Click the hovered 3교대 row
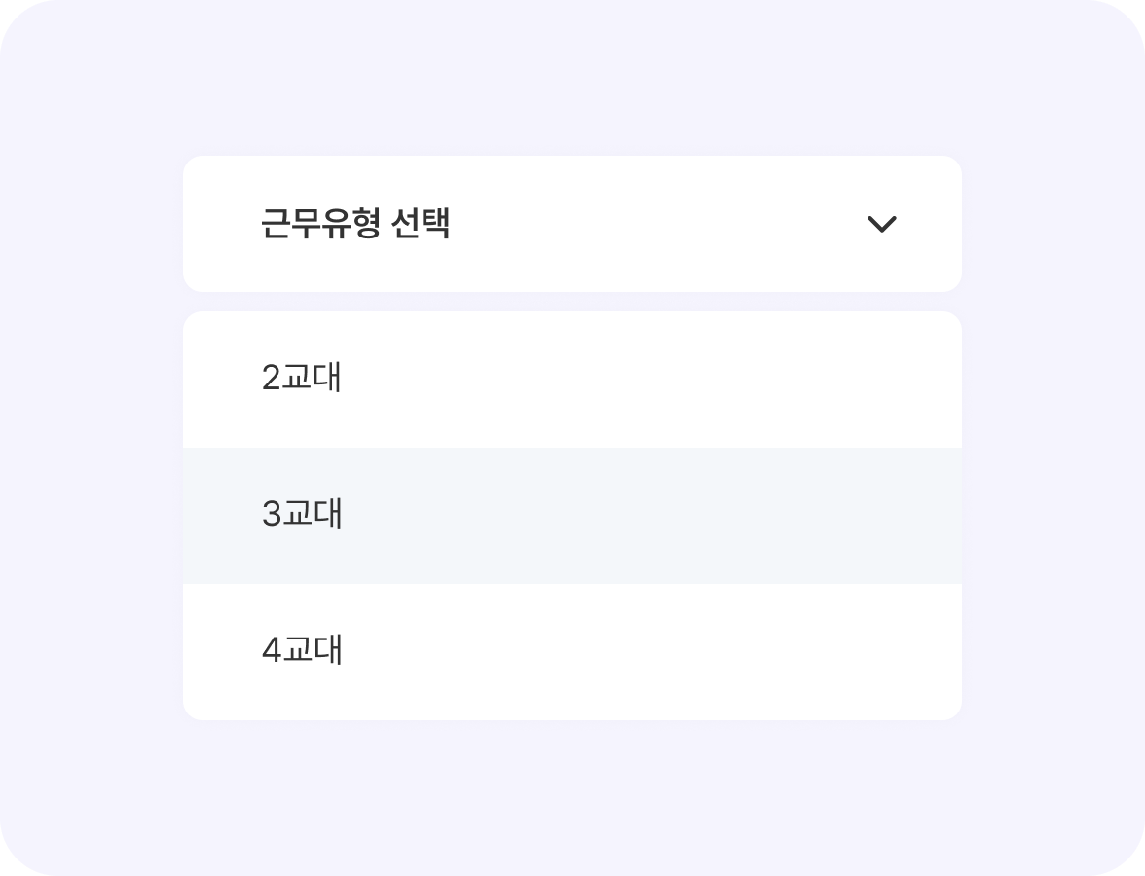This screenshot has height=876, width=1145. pyautogui.click(x=572, y=515)
